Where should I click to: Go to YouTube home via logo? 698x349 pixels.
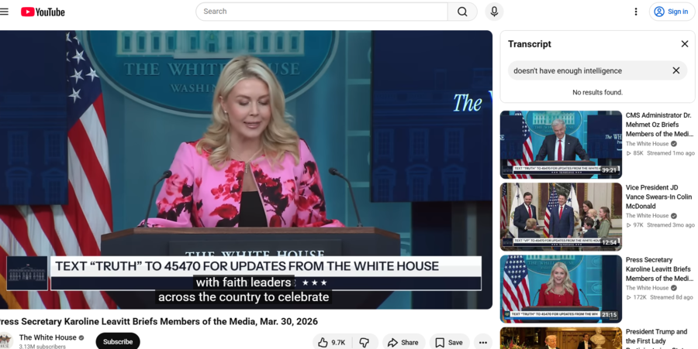(43, 12)
